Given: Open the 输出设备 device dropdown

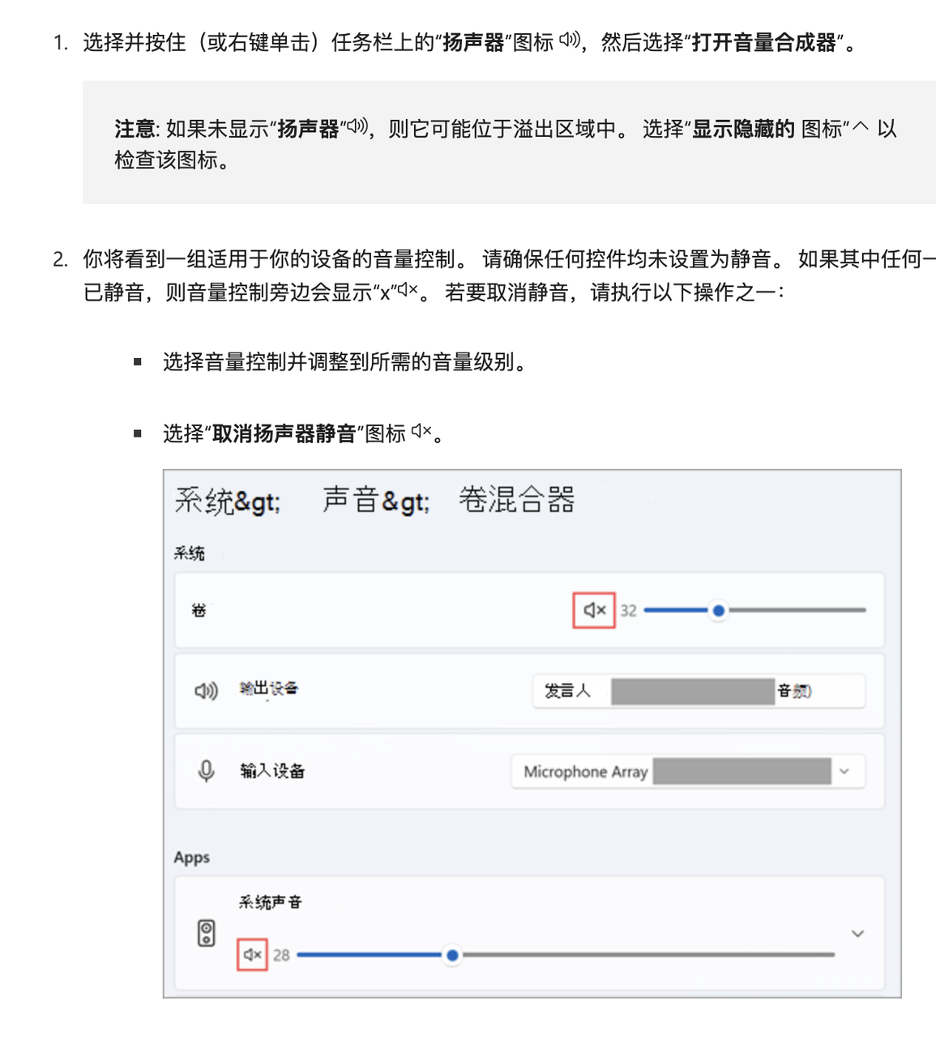Looking at the screenshot, I should point(699,691).
